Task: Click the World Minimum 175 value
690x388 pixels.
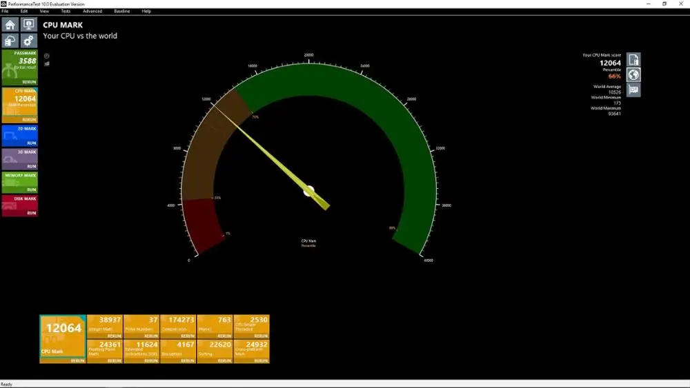Action: [x=617, y=103]
